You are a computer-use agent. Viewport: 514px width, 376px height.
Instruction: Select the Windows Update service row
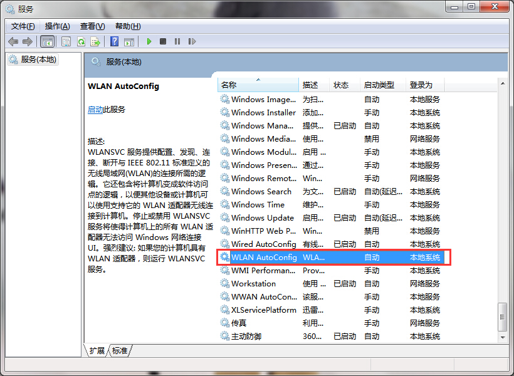pyautogui.click(x=262, y=217)
